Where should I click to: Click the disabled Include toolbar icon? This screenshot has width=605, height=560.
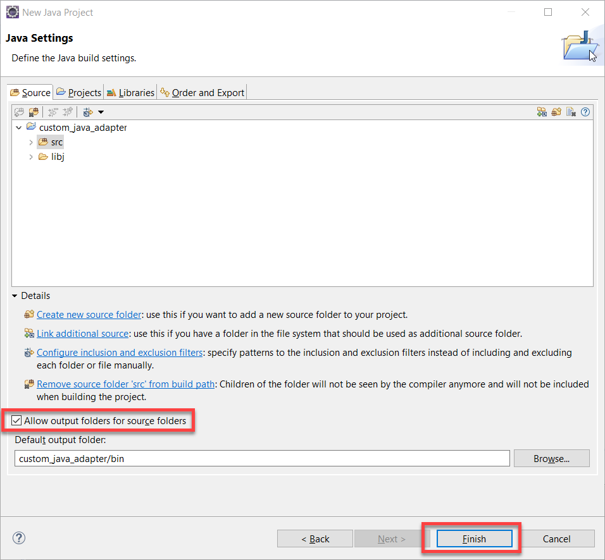point(68,112)
